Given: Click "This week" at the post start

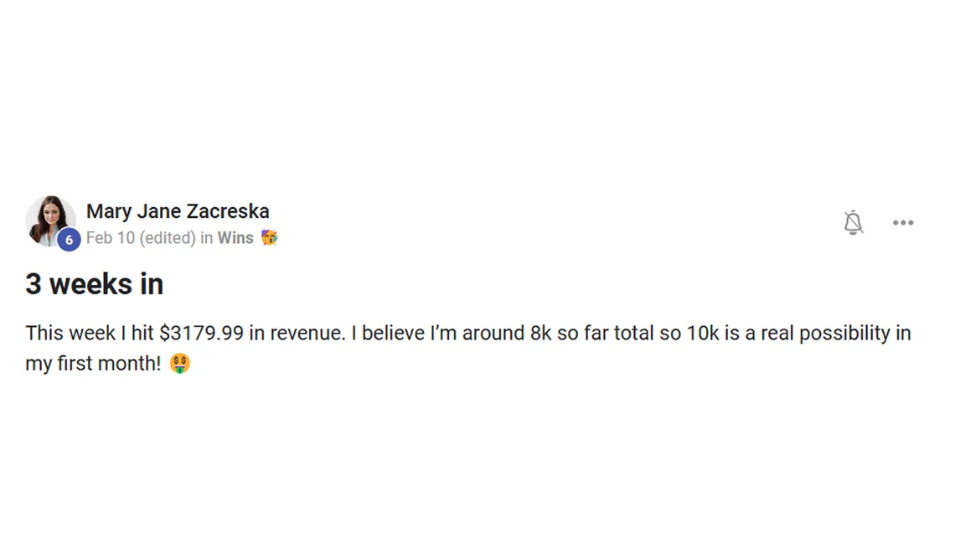Looking at the screenshot, I should click(70, 333).
